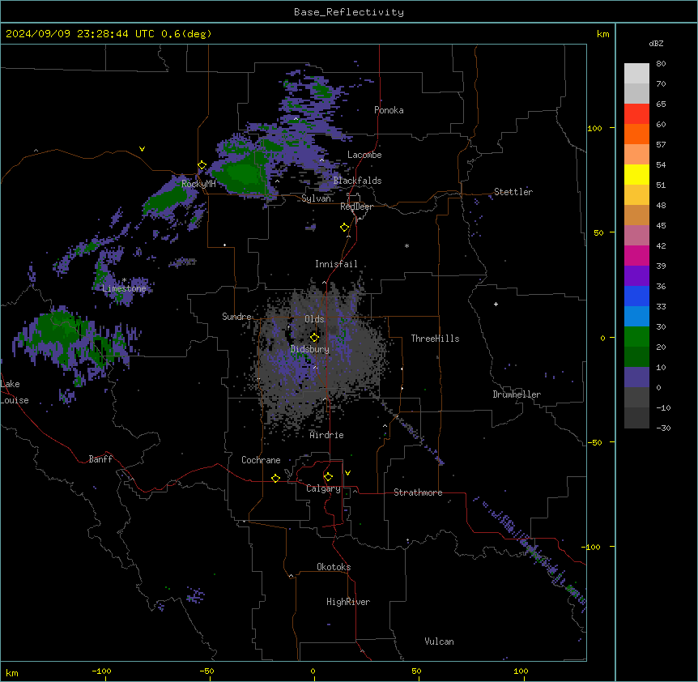Click the Lacombe label
This screenshot has width=698, height=682.
tap(364, 155)
